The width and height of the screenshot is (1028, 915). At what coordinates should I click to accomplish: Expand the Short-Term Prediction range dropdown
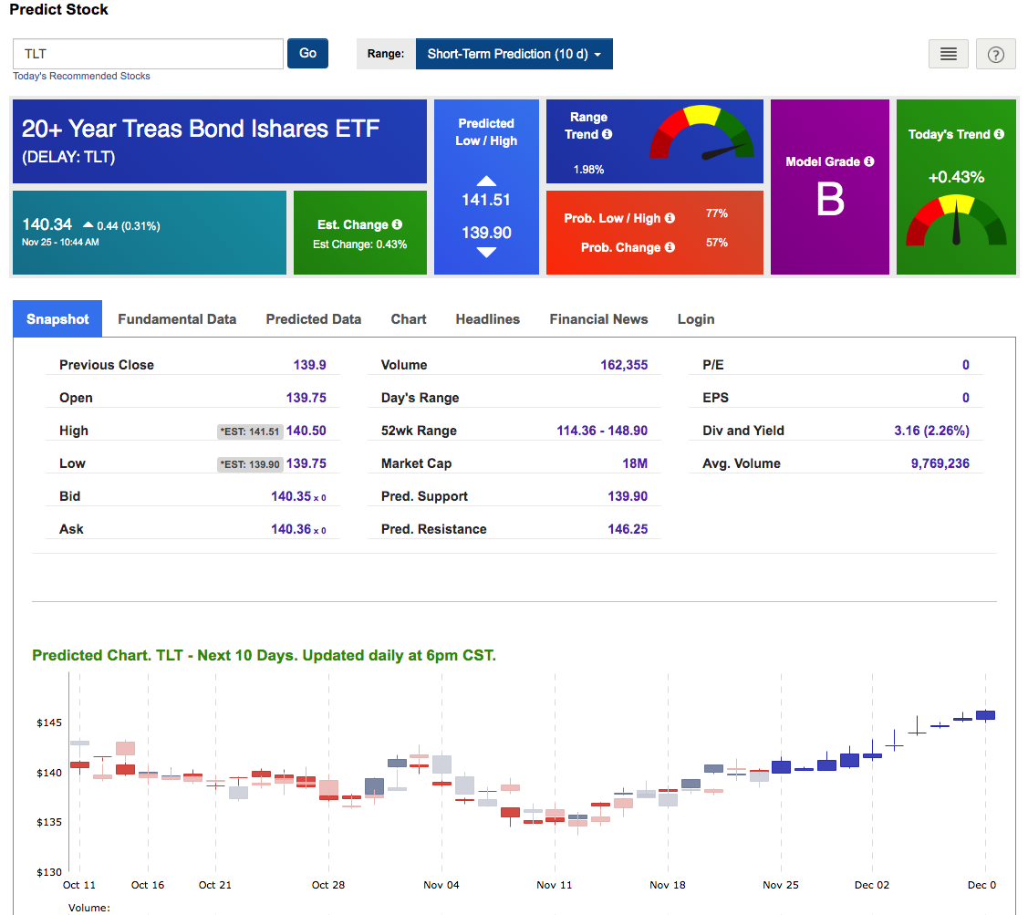514,54
